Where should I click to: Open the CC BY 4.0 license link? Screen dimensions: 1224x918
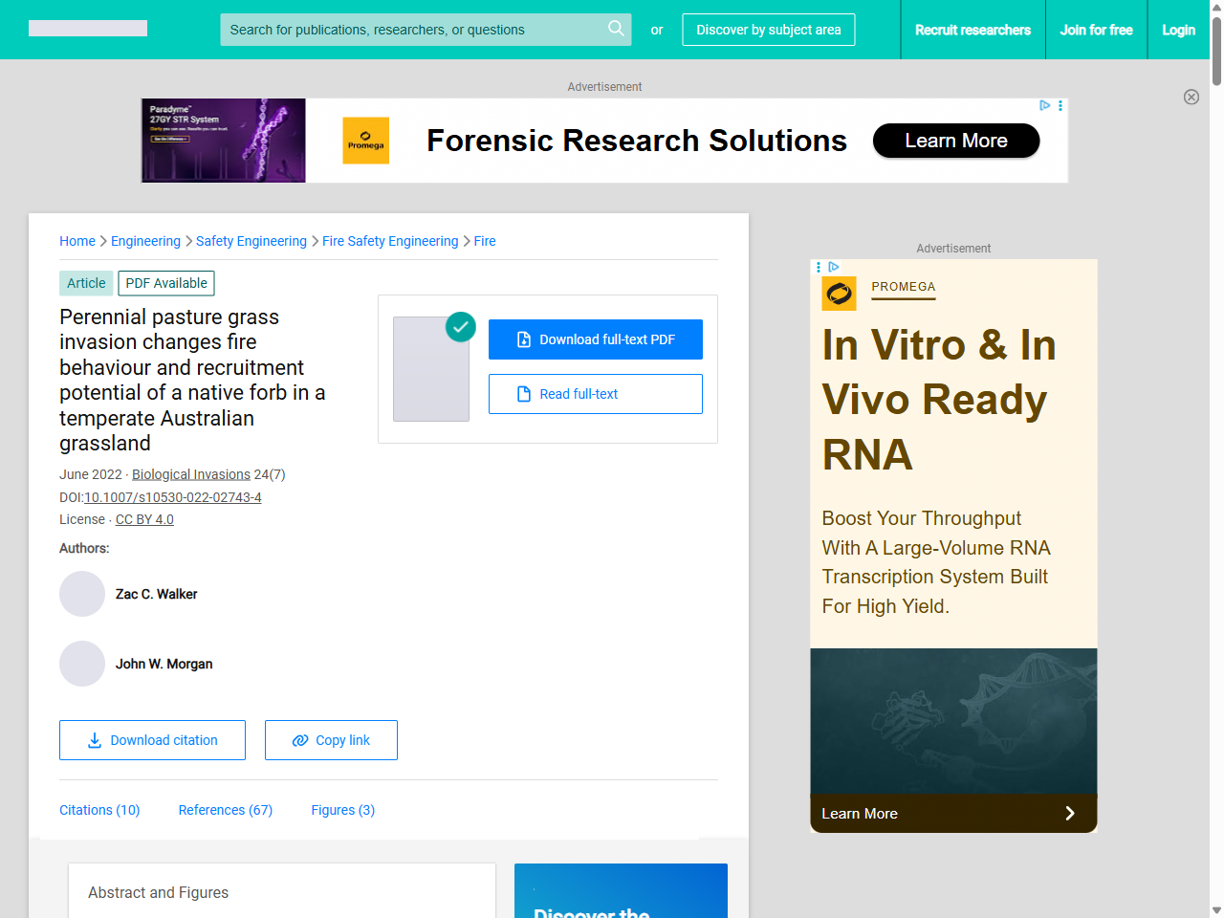click(x=143, y=519)
